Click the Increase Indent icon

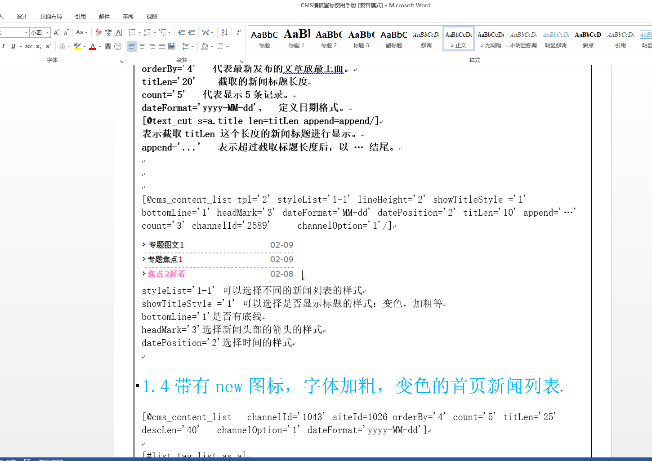(192, 32)
